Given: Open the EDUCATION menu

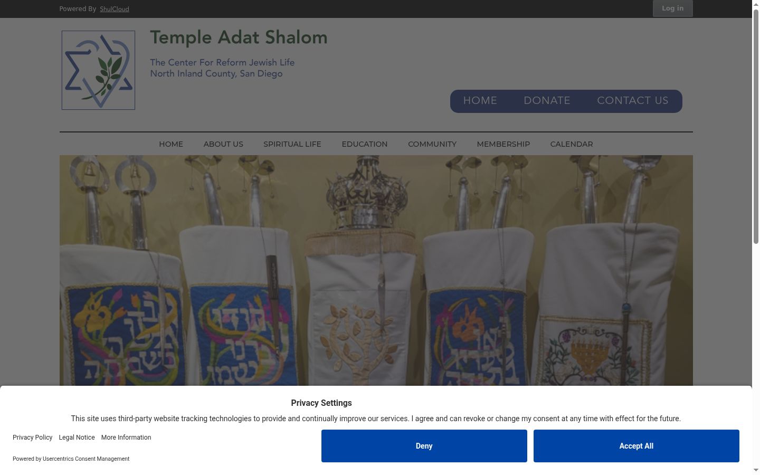Looking at the screenshot, I should pyautogui.click(x=365, y=144).
